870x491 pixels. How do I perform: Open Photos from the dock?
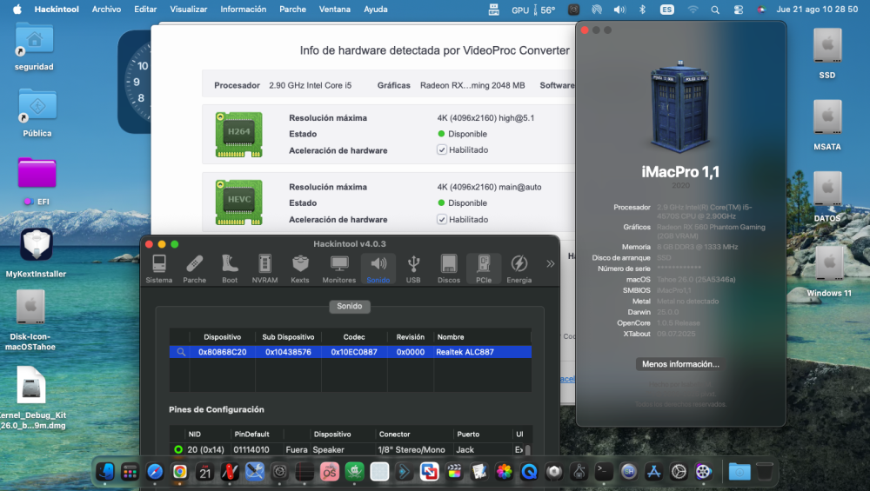[x=504, y=472]
